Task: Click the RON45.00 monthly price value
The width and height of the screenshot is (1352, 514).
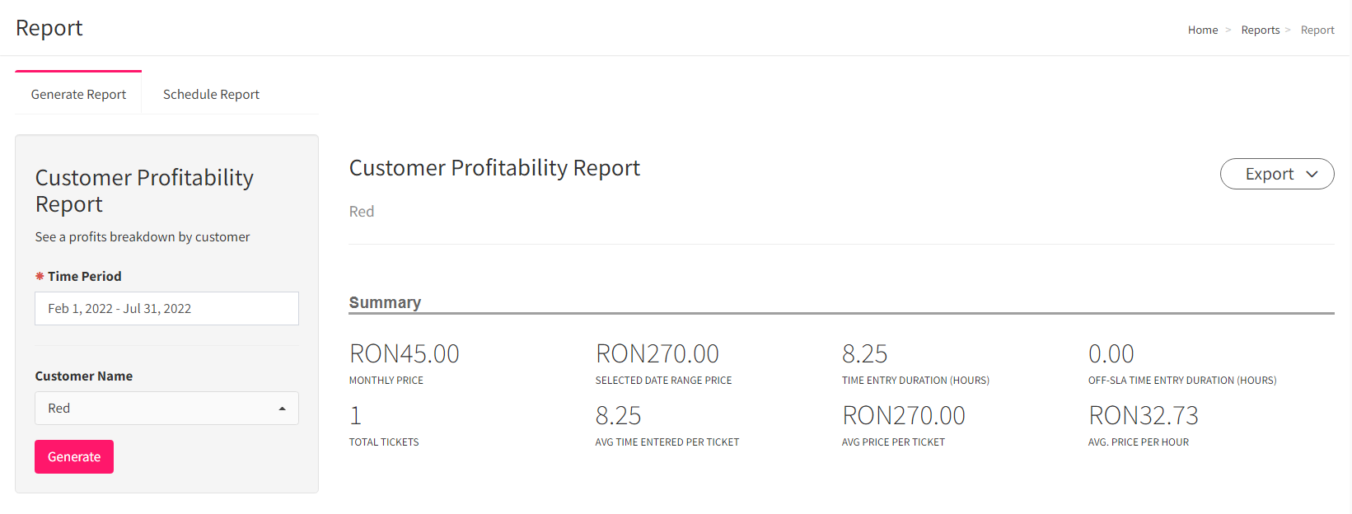Action: point(405,353)
